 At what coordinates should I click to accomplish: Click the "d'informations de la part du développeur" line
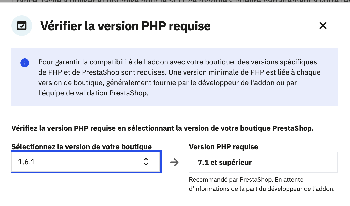coord(262,189)
